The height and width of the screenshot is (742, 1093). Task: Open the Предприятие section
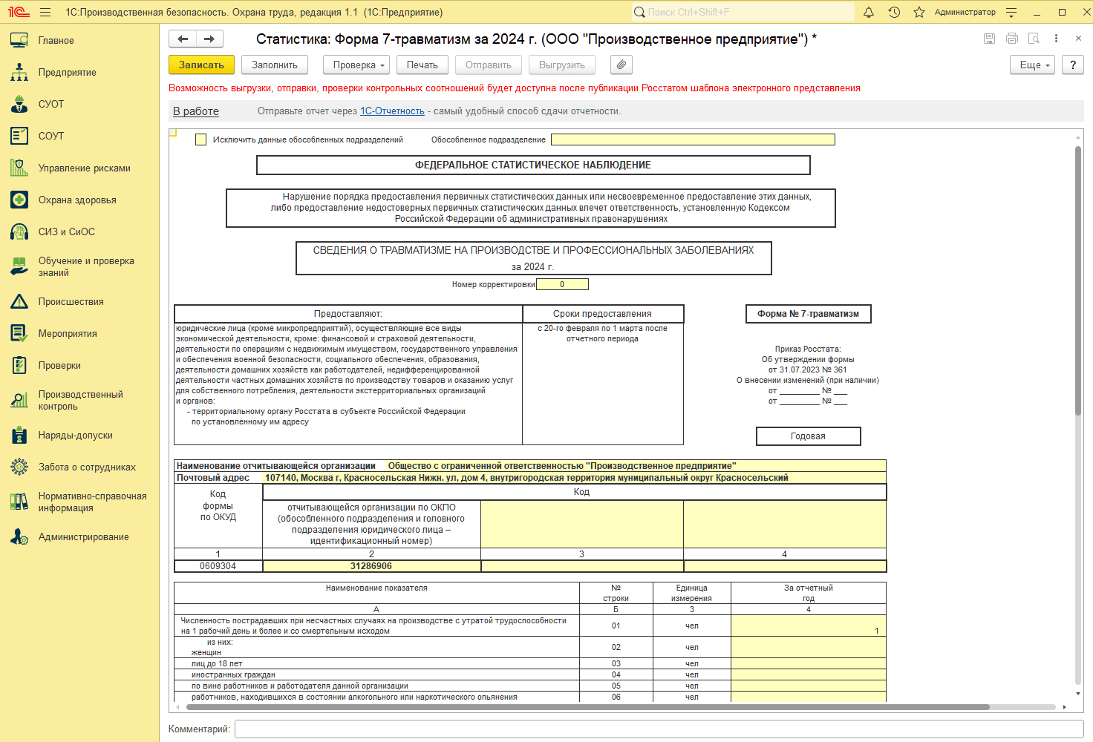pyautogui.click(x=79, y=73)
